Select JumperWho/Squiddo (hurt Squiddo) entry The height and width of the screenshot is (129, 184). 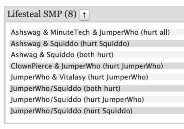[x=97, y=111]
